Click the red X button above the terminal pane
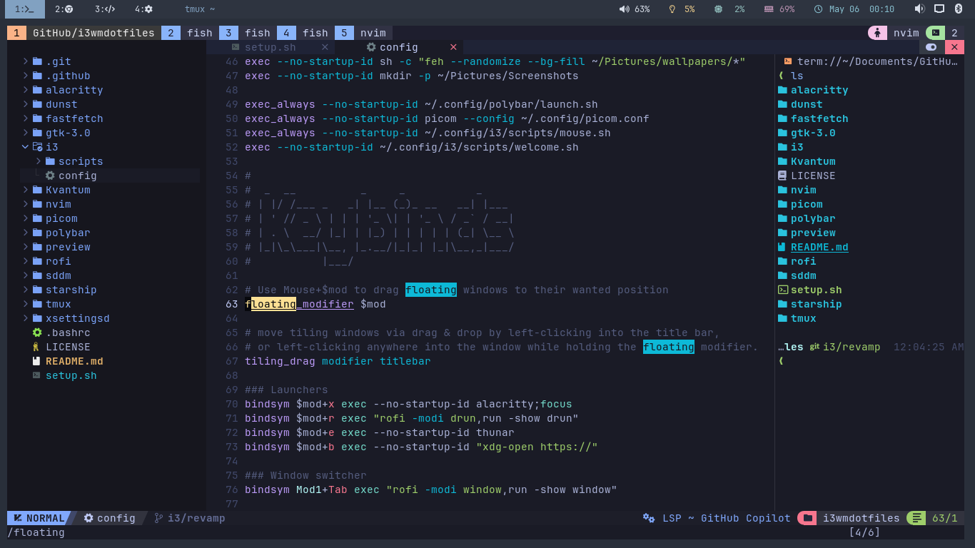This screenshot has height=548, width=975. (x=954, y=47)
